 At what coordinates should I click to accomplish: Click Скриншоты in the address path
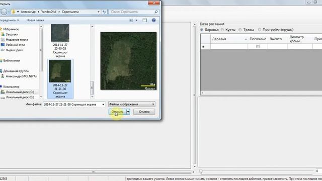point(70,12)
